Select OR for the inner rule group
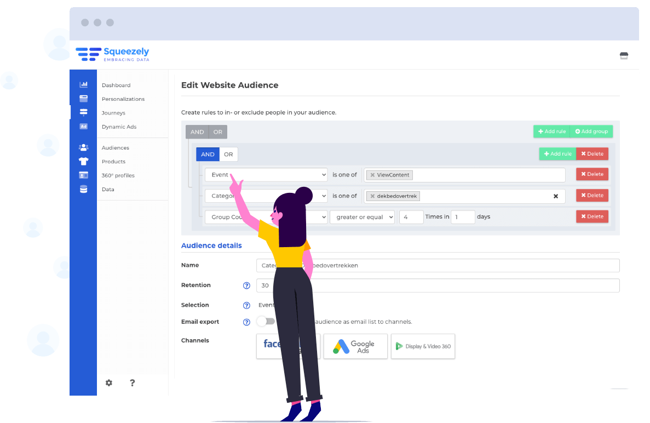 pos(228,154)
